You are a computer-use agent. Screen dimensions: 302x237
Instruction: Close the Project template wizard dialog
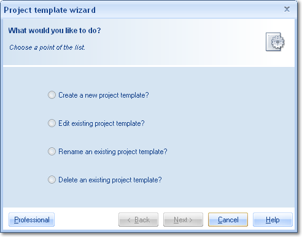(x=287, y=9)
